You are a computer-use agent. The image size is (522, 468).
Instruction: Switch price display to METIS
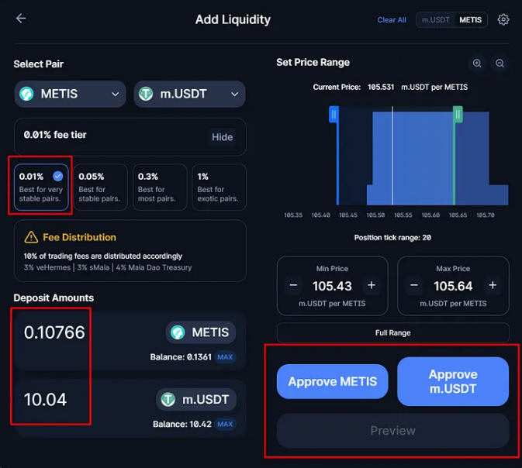(x=470, y=20)
